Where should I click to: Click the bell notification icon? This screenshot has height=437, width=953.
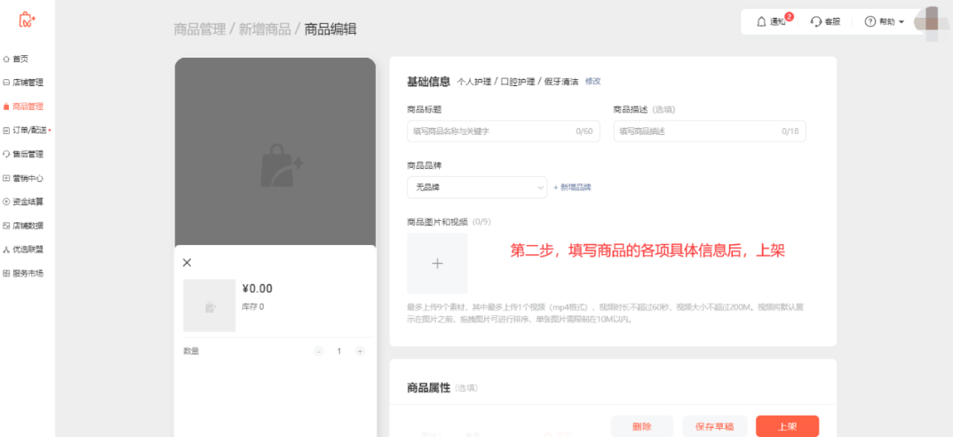(761, 22)
